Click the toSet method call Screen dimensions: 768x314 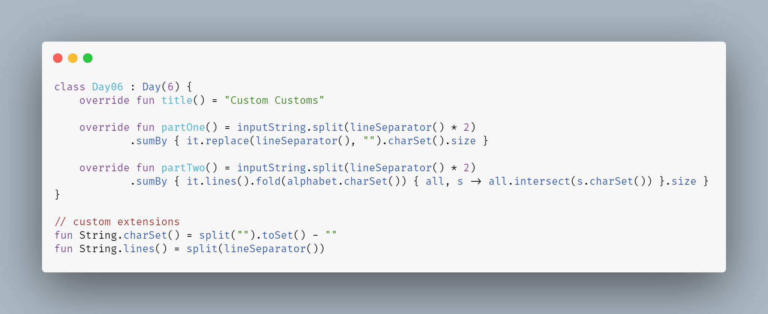point(277,235)
